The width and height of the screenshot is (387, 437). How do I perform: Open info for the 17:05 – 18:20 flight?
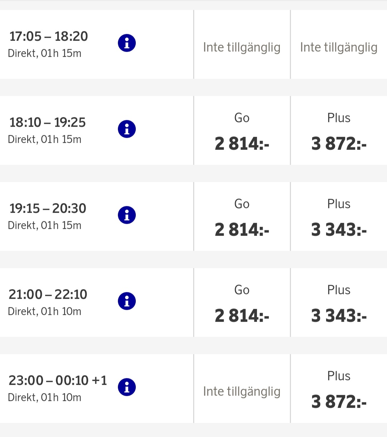coord(127,43)
